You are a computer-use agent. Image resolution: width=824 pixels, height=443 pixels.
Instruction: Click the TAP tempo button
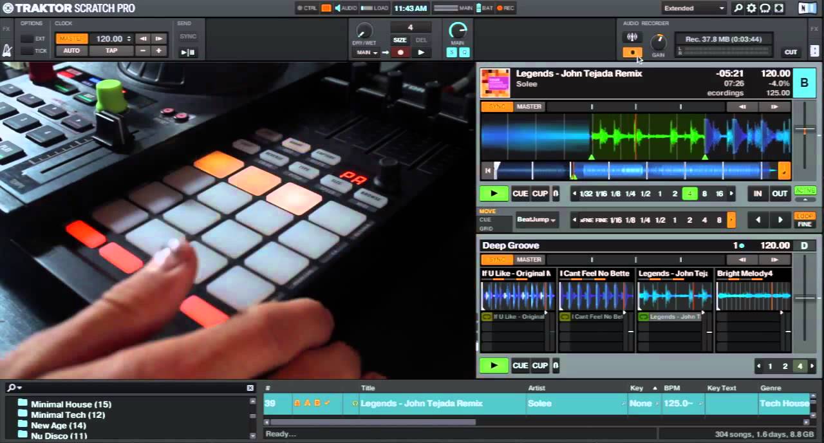111,51
